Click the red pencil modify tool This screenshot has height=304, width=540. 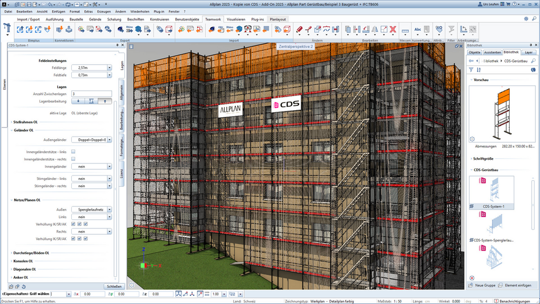tap(299, 30)
